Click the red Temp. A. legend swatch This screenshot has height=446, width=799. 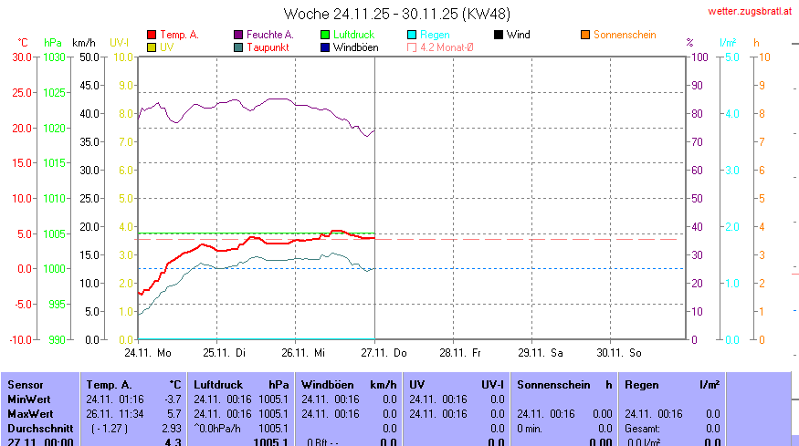coord(152,35)
